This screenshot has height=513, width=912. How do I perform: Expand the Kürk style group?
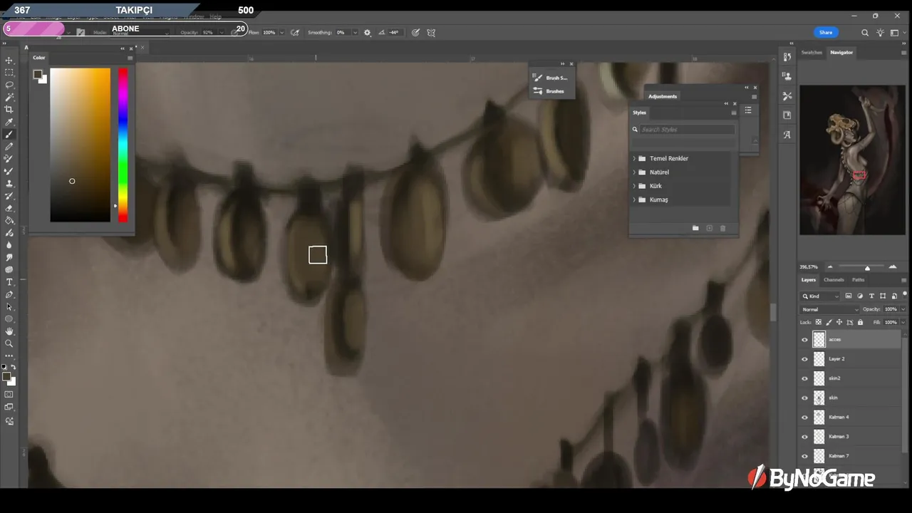(x=634, y=186)
